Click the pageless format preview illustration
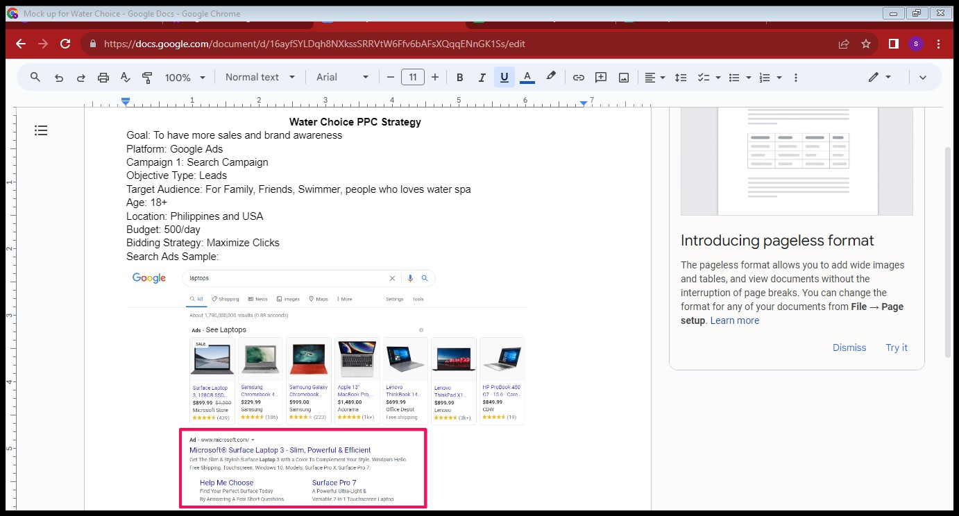This screenshot has height=516, width=959. (x=797, y=161)
